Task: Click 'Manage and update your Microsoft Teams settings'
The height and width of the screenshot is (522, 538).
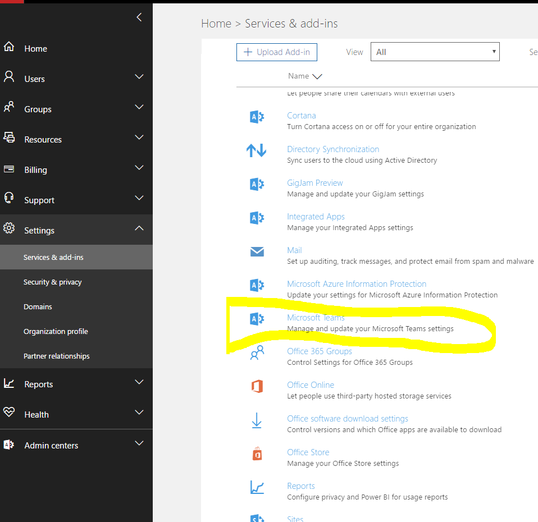Action: 370,328
